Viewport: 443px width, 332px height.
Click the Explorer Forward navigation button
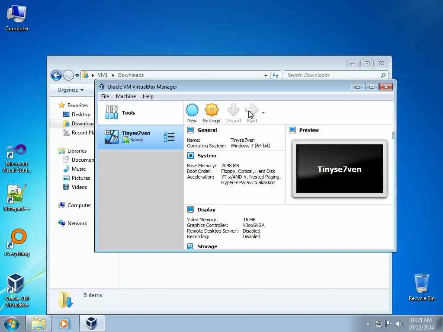pos(68,75)
